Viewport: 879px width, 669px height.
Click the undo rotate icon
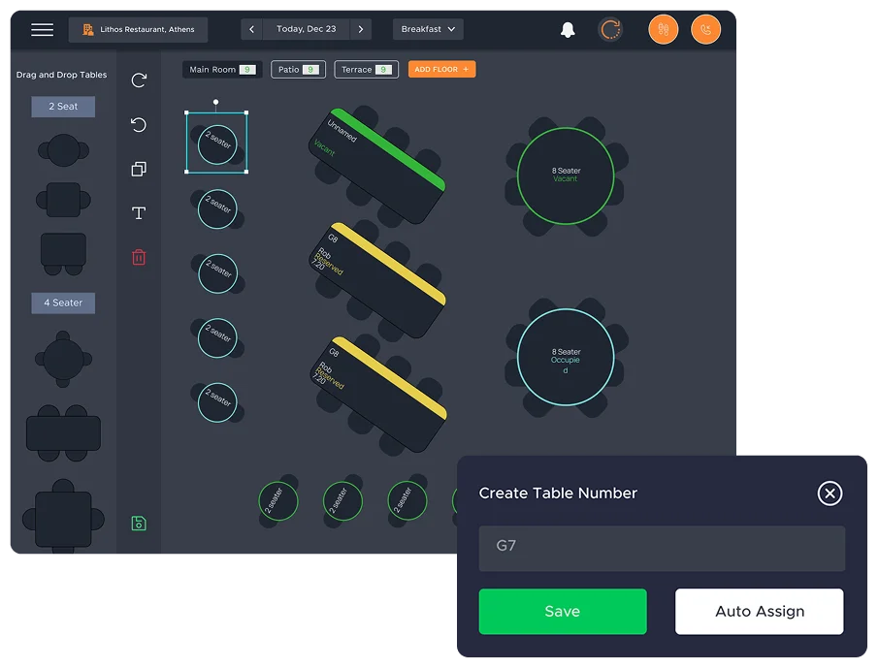139,124
